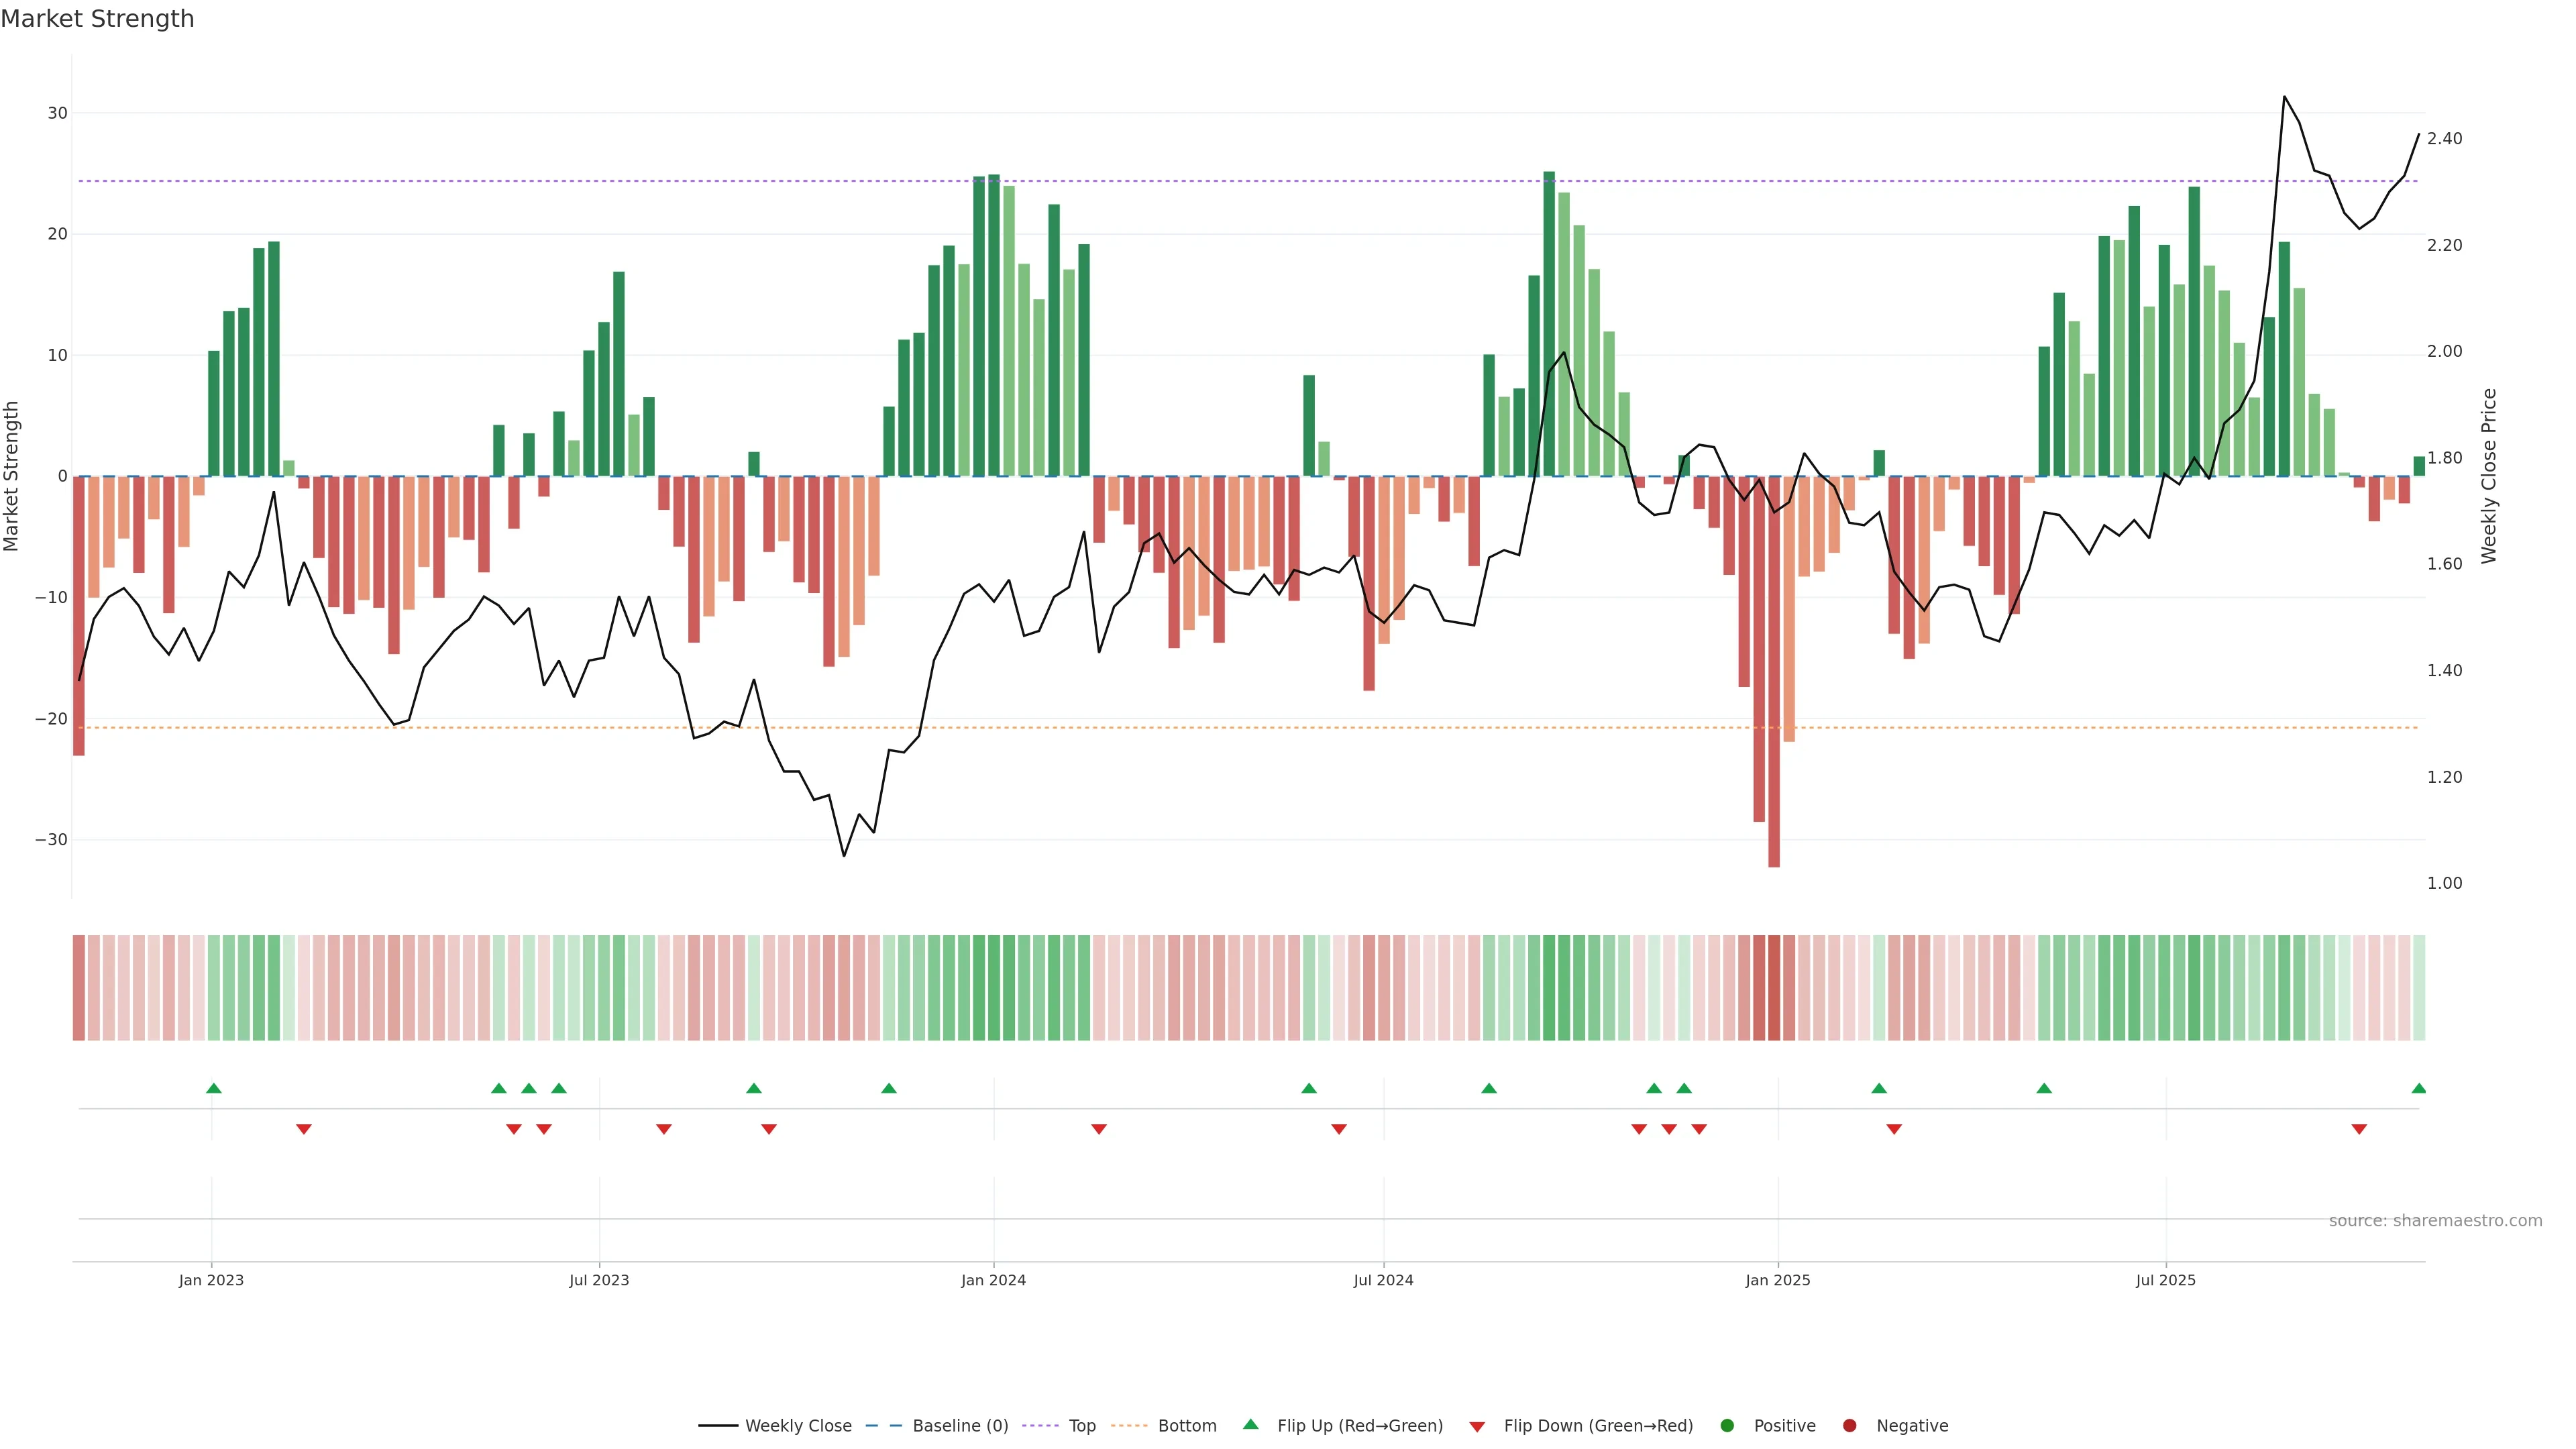Click the source: sharemaestro.com text
This screenshot has height=1449, width=2576.
coord(2435,1221)
